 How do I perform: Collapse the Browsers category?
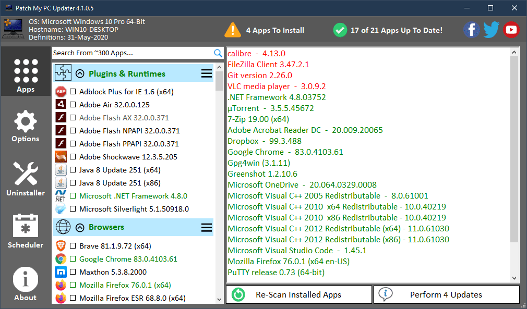[x=80, y=227]
